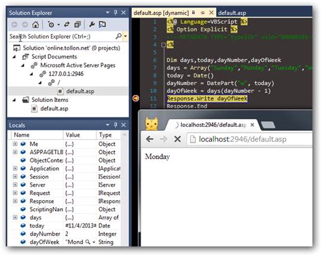Open Solution Explorer window position dropdown

[108, 12]
